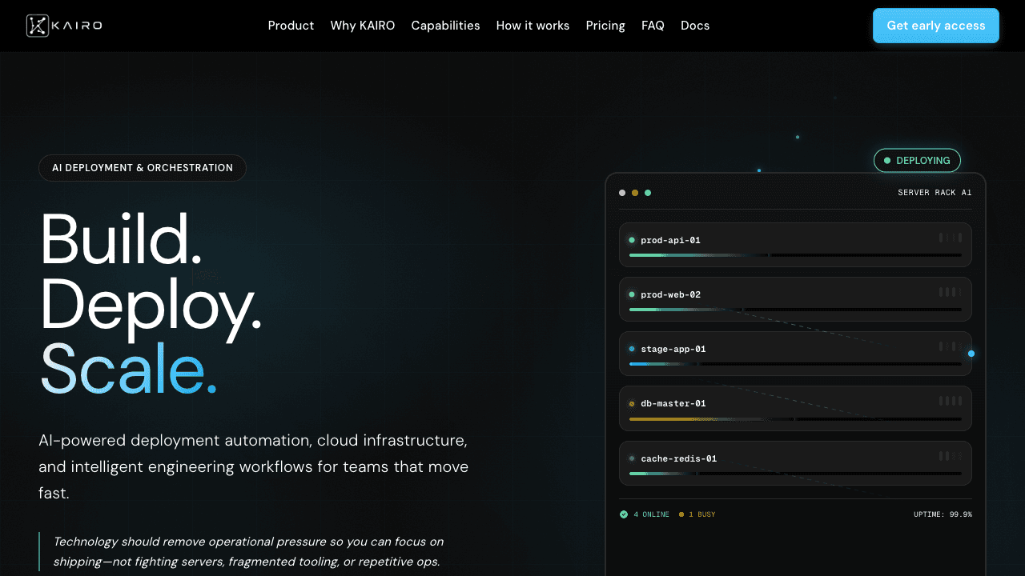Jump to How it works

tap(533, 26)
